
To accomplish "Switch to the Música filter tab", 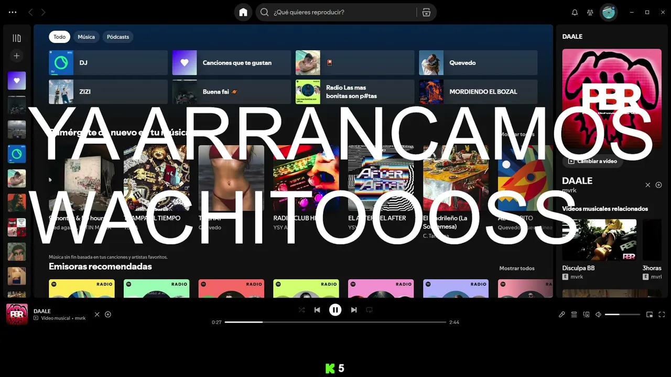I will click(x=86, y=37).
